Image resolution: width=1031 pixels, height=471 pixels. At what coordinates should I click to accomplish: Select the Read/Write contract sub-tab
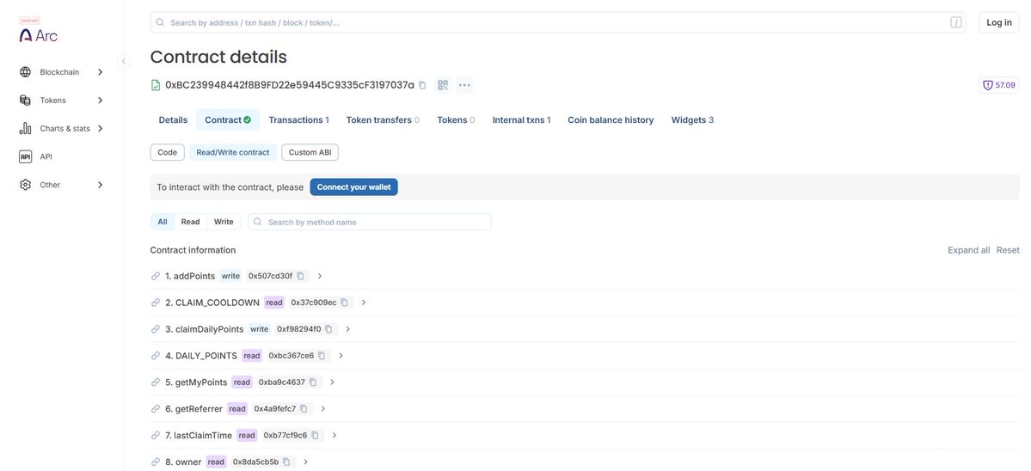pos(233,152)
